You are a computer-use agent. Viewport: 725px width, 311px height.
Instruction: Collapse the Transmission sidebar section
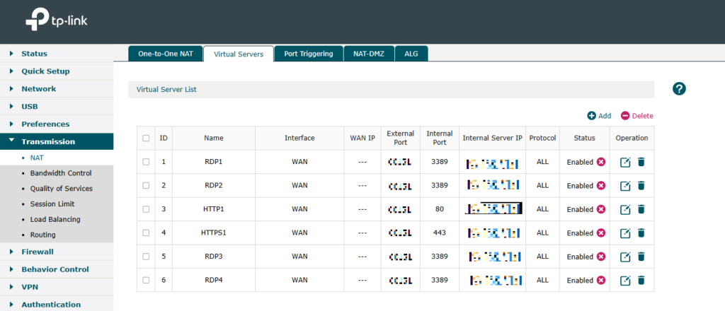click(48, 141)
